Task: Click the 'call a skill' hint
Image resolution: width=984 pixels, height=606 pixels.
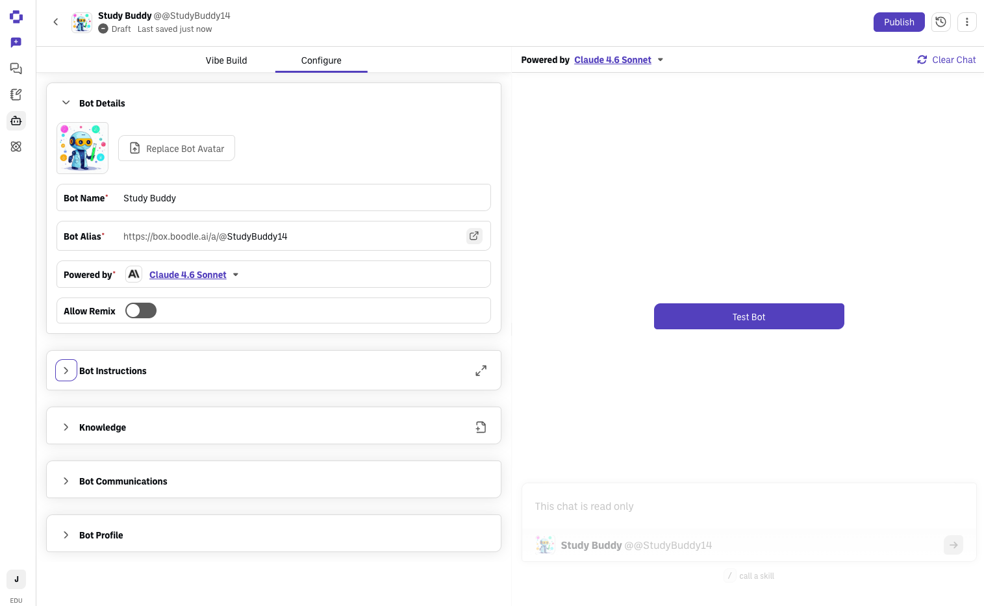Action: tap(750, 576)
